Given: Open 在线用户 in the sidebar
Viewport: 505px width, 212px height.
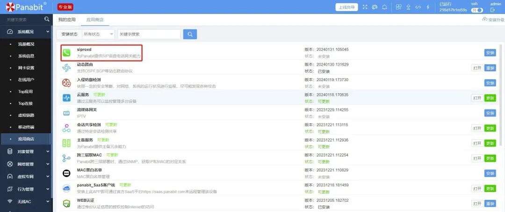Looking at the screenshot, I should (26, 80).
